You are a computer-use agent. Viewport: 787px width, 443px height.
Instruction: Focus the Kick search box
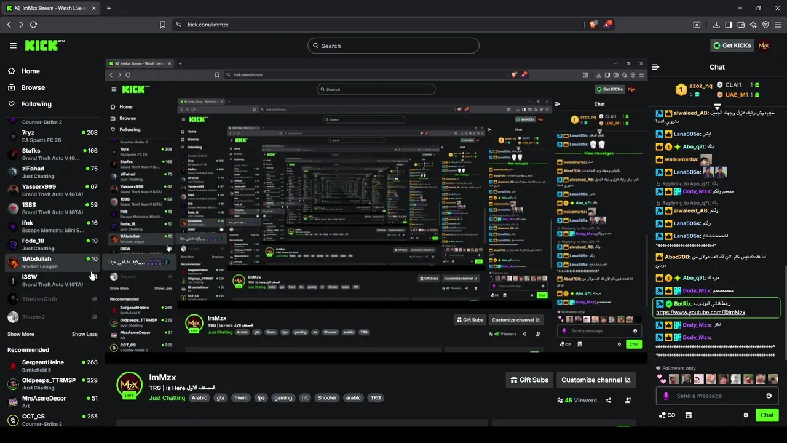(393, 46)
